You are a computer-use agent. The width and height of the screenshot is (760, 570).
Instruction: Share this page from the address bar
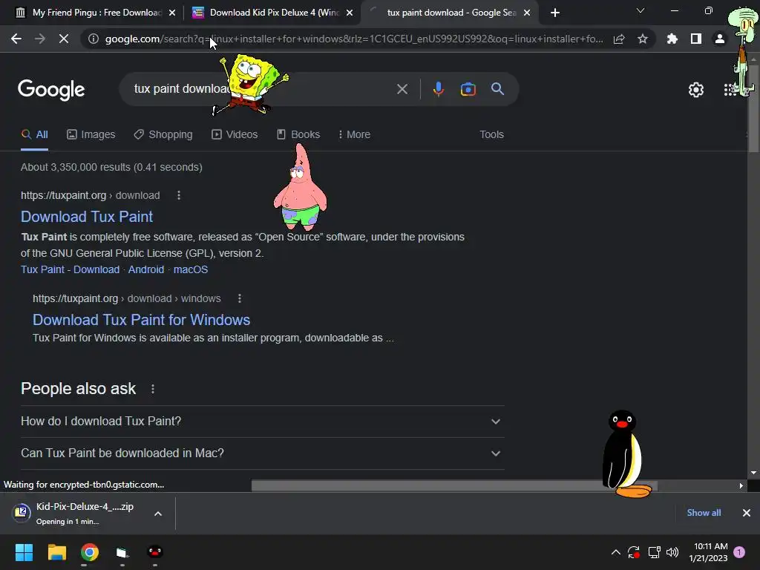[x=619, y=39]
